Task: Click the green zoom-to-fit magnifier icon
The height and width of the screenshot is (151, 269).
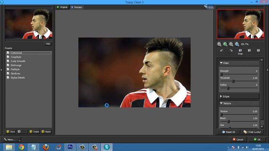Action: pyautogui.click(x=225, y=44)
